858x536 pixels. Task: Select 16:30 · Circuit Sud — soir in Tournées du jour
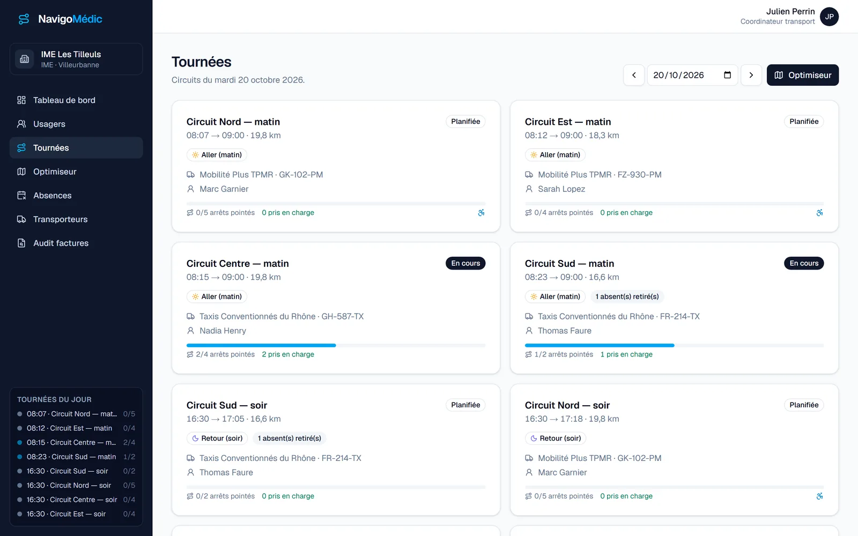point(76,471)
